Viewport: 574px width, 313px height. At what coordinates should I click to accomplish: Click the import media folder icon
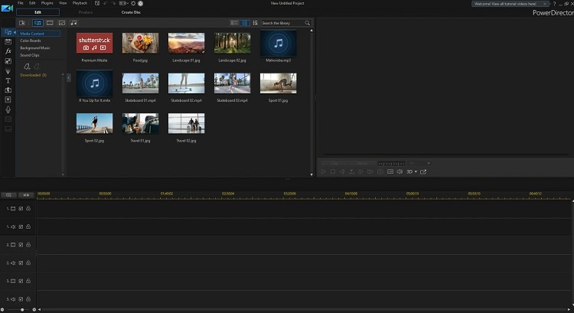click(22, 24)
